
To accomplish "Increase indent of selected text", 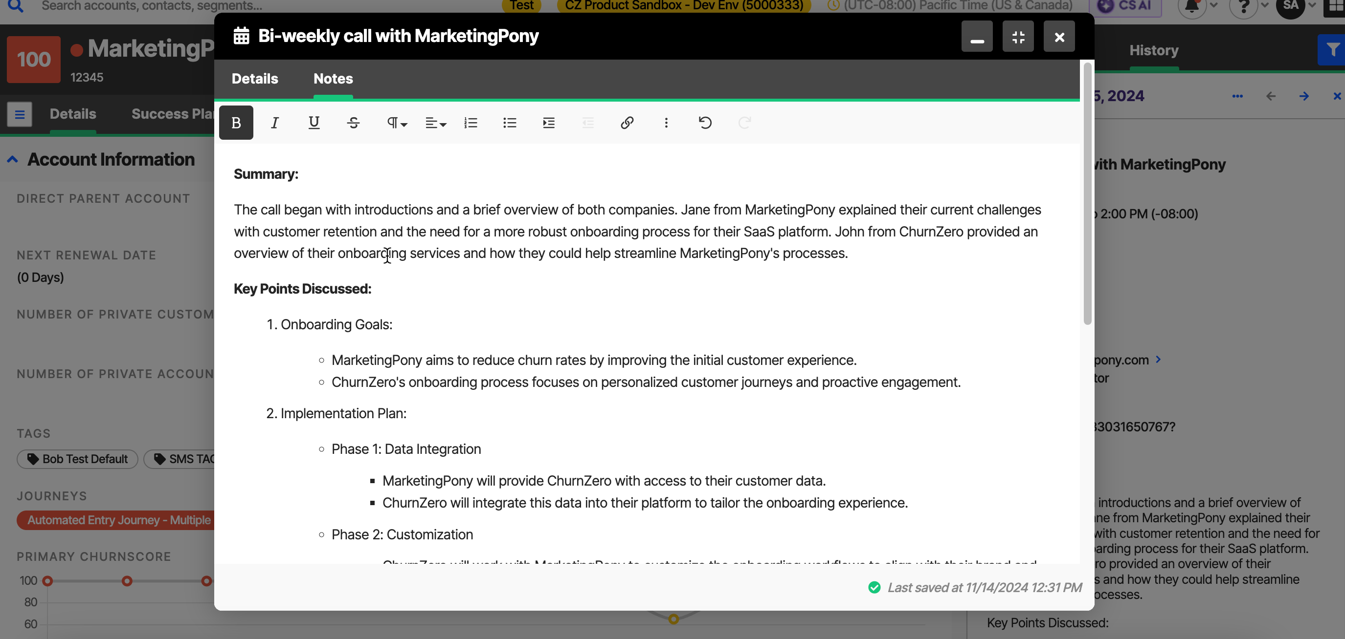I will pos(548,123).
